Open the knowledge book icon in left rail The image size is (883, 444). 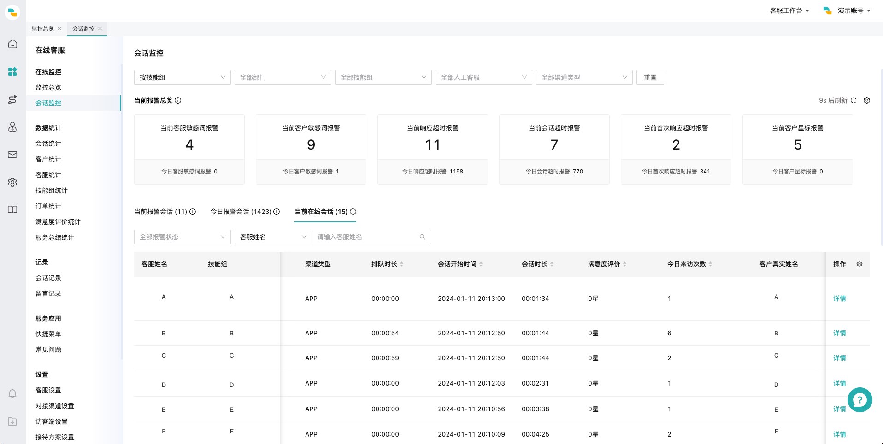(x=12, y=210)
